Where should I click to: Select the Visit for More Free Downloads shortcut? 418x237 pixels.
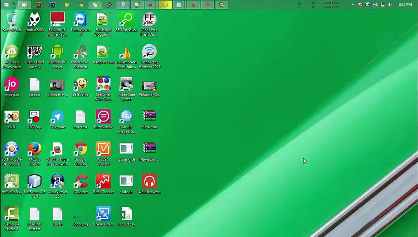(58, 154)
